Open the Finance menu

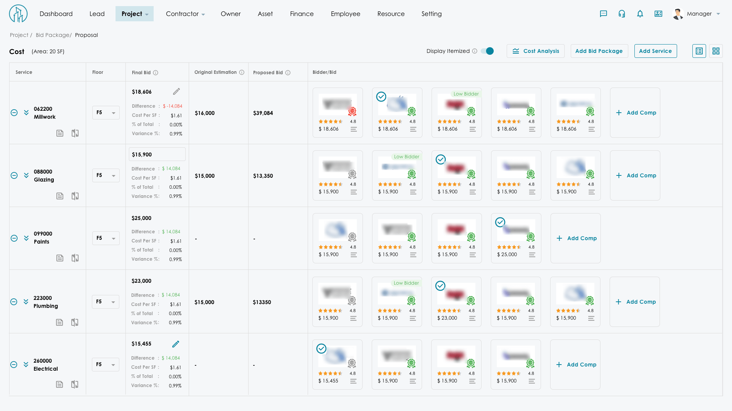tap(302, 14)
